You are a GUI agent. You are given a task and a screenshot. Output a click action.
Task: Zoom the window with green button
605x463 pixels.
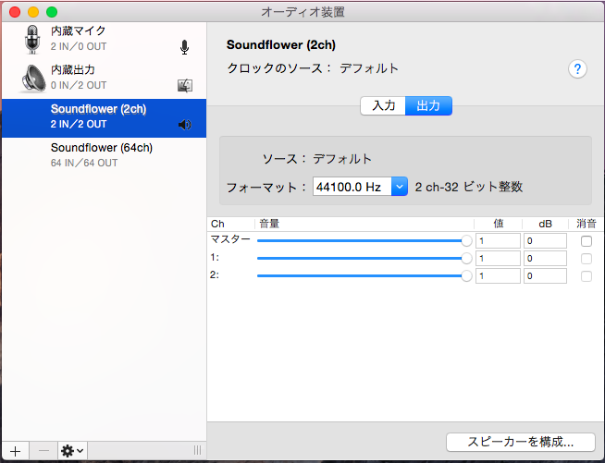52,12
